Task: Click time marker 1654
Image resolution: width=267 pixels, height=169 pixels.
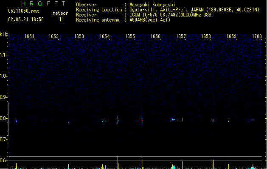Action: 104,36
